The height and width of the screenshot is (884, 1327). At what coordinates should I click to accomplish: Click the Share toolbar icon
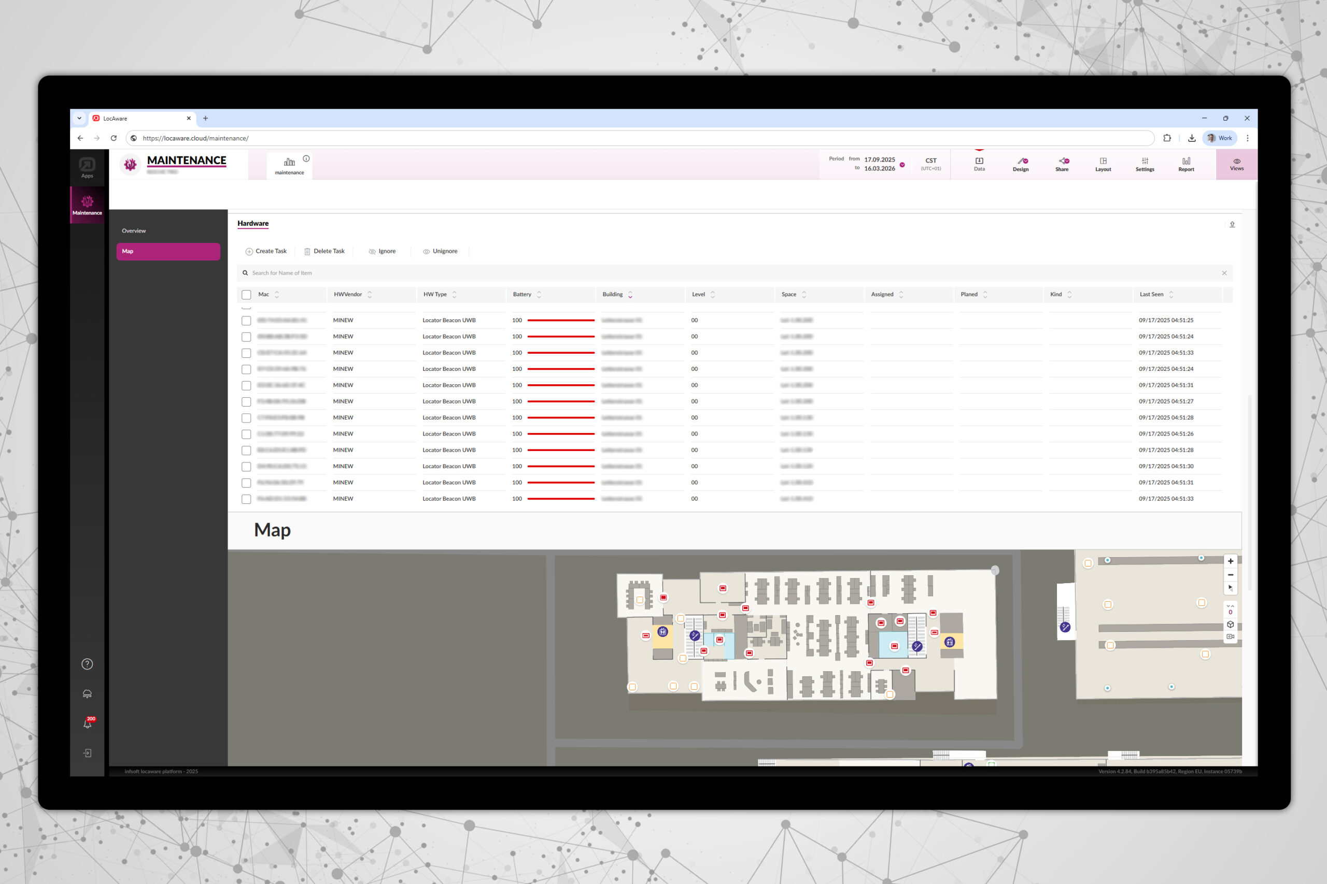(x=1062, y=164)
